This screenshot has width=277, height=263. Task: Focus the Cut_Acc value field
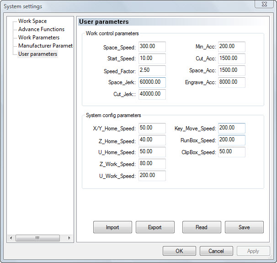point(231,59)
